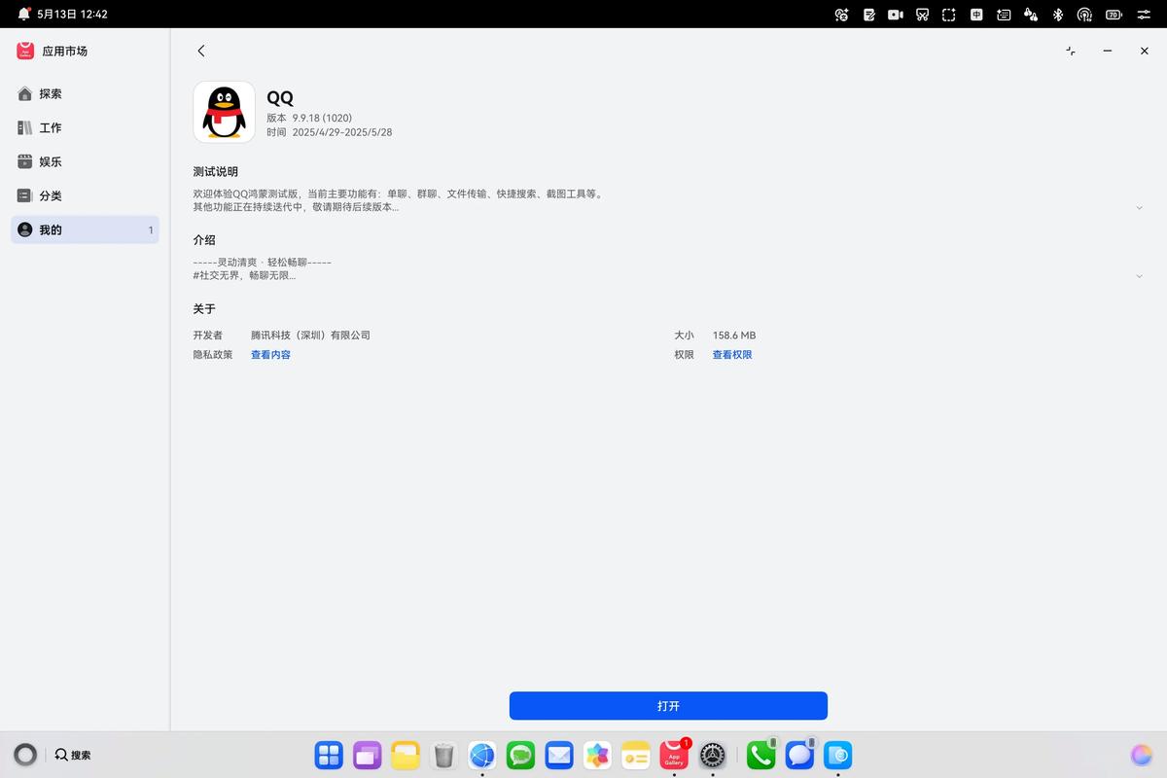This screenshot has height=778, width=1167.
Task: Toggle Bluetooth from the status bar
Action: (1058, 15)
